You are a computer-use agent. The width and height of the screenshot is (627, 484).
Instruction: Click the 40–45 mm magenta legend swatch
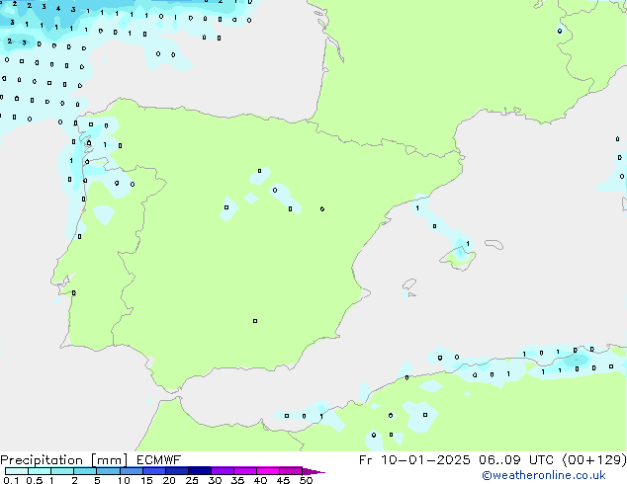[268, 471]
